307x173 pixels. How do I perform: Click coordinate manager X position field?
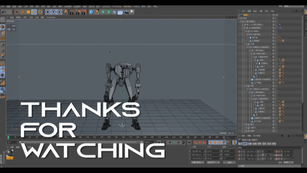coord(197,151)
